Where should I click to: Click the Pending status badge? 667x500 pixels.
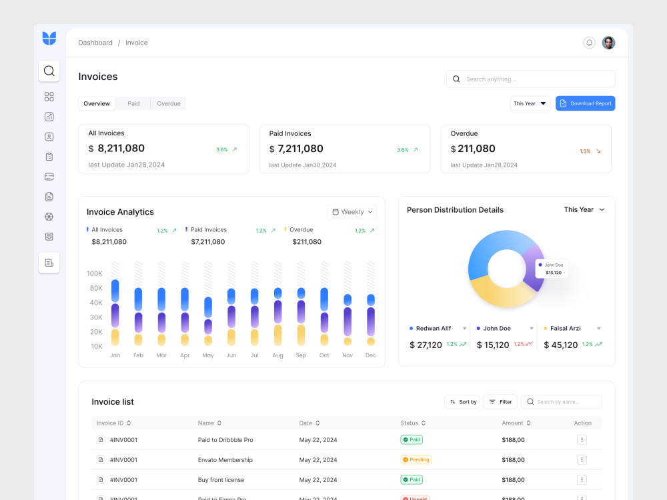(416, 459)
